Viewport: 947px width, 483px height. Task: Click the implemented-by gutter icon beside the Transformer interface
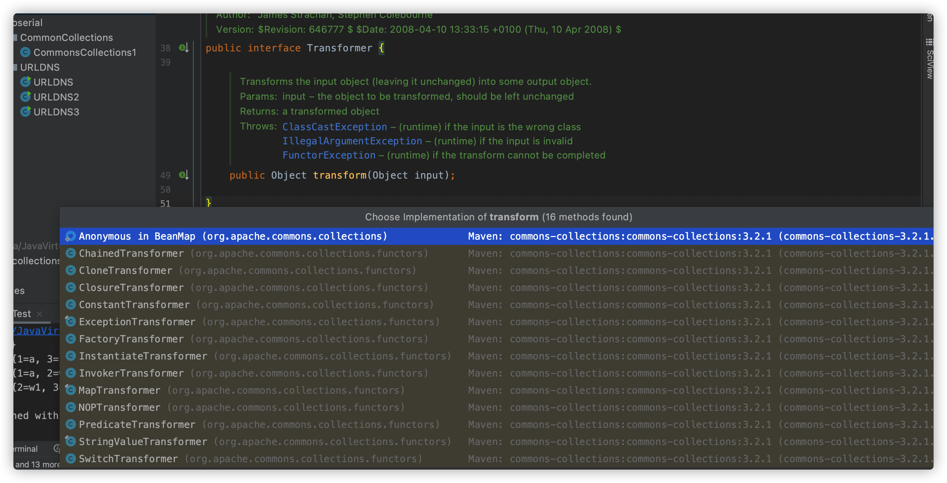(184, 48)
